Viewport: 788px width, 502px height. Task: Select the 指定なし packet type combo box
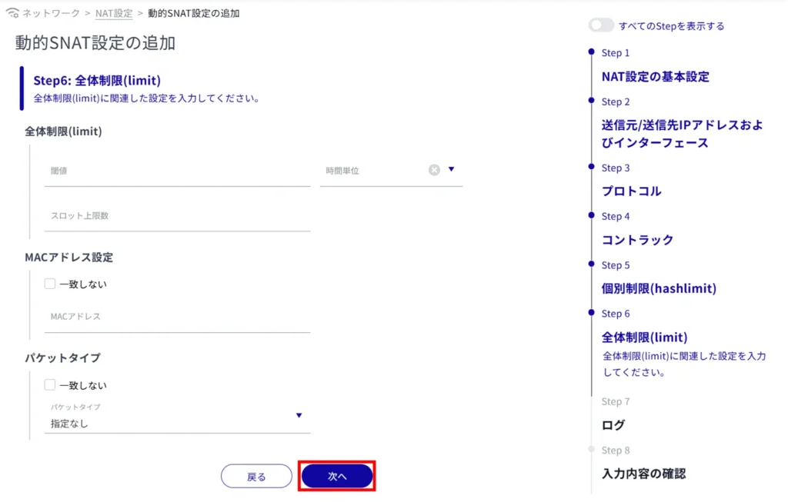point(169,423)
